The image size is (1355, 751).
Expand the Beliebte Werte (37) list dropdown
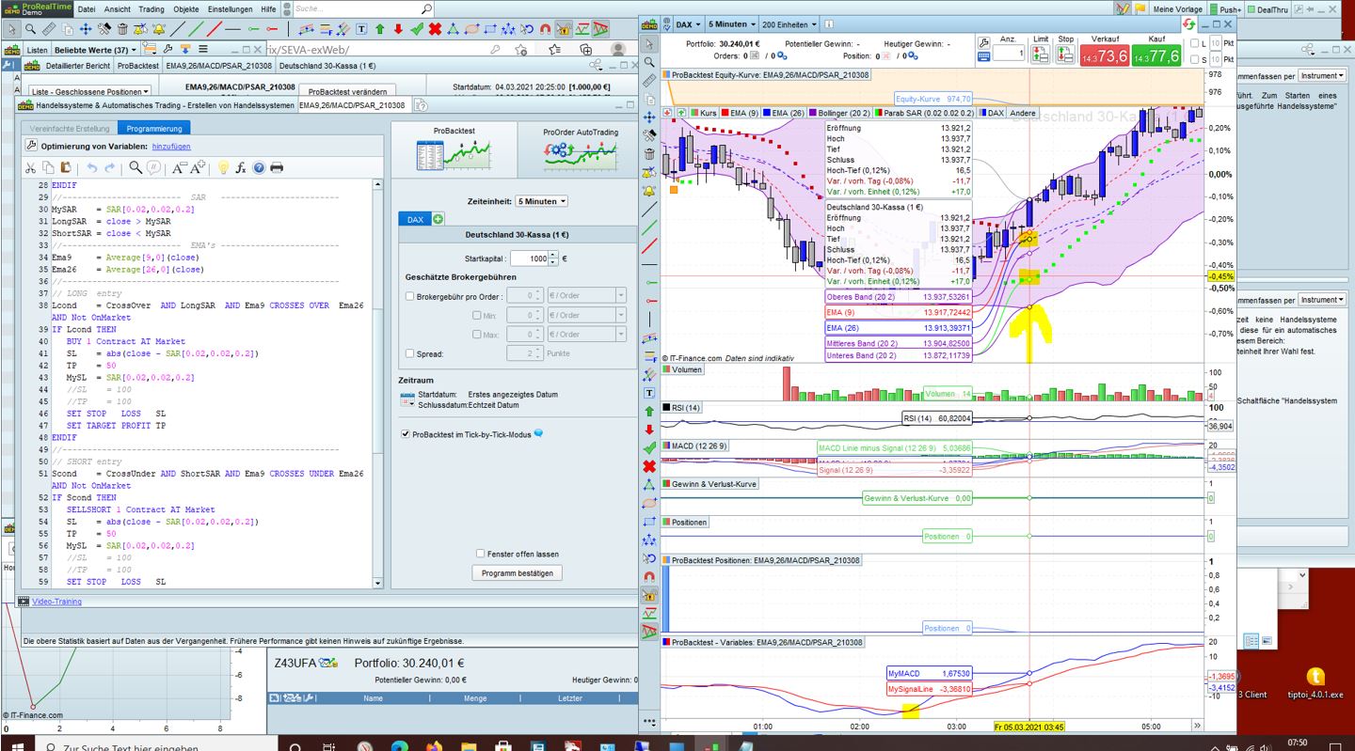[x=95, y=49]
